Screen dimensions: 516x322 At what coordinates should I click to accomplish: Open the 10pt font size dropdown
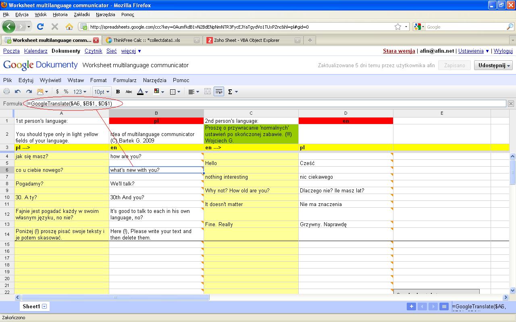pos(101,92)
